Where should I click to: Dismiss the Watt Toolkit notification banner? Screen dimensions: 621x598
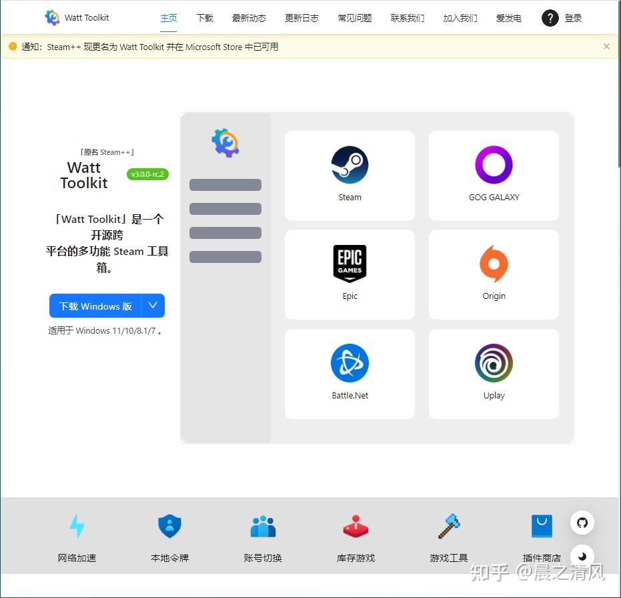click(606, 46)
